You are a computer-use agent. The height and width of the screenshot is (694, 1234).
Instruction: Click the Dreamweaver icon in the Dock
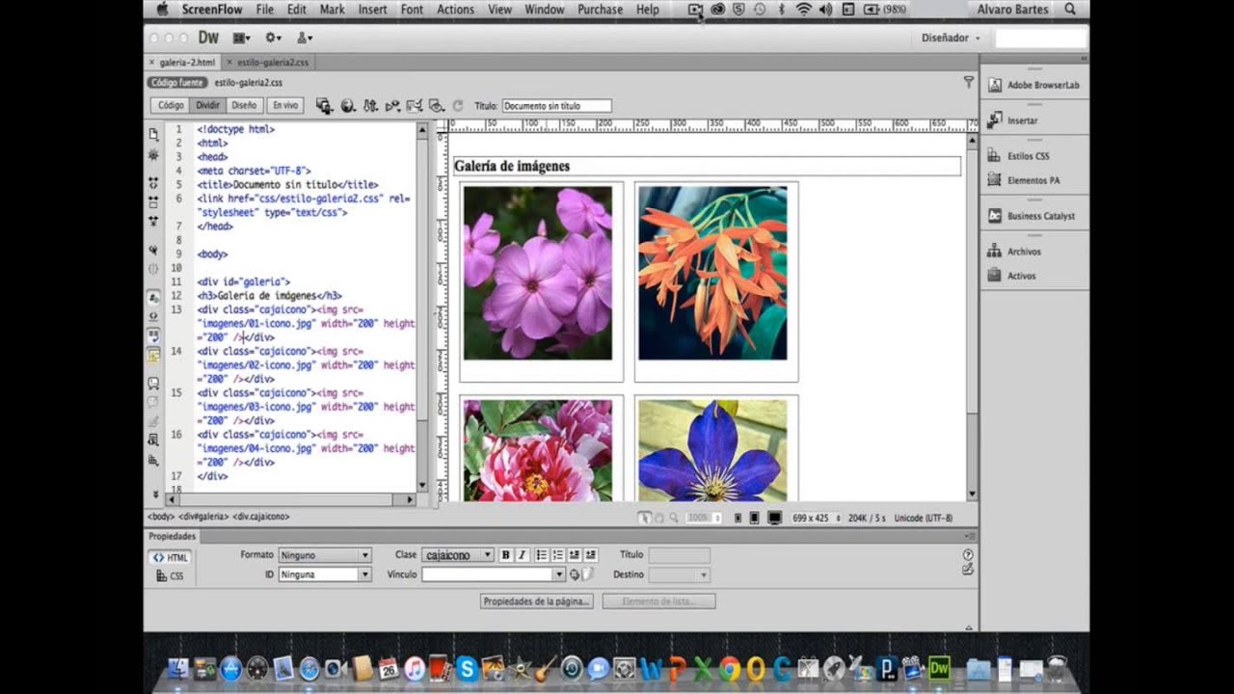(939, 667)
